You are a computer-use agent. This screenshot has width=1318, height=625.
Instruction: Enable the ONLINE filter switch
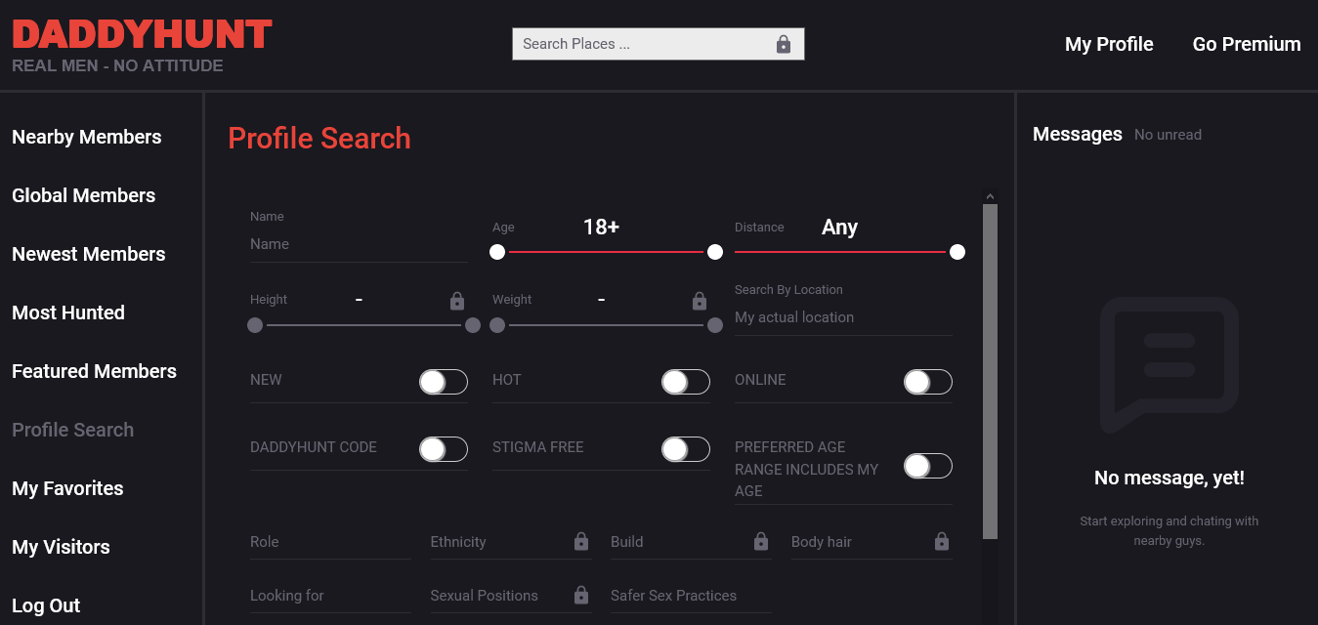coord(928,382)
